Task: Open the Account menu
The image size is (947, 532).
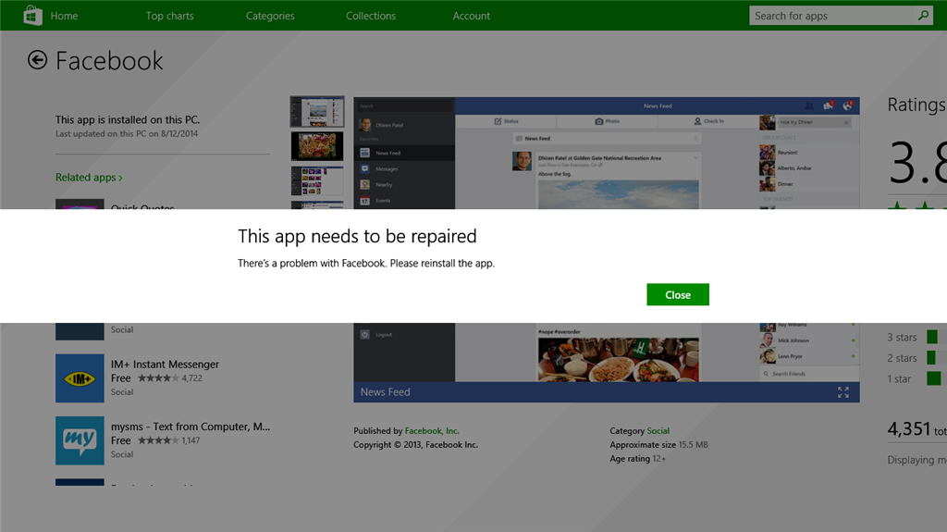Action: click(471, 16)
